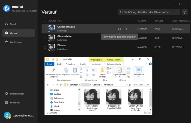Click the TunePat logo

coord(7,8)
